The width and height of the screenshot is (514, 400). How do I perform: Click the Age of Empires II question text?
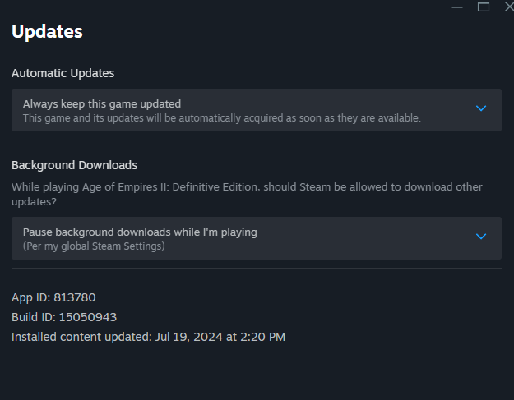247,193
